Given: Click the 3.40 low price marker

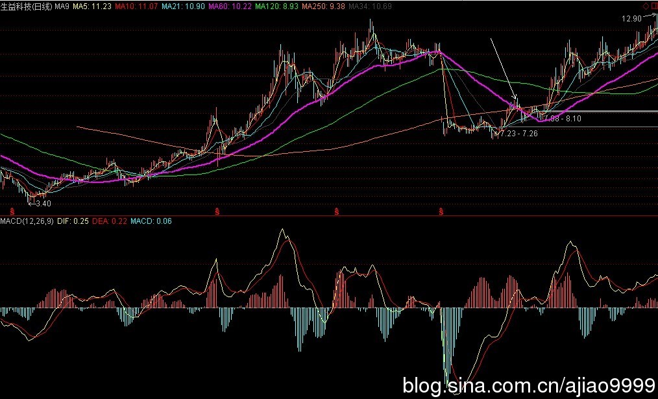Looking at the screenshot, I should [42, 204].
